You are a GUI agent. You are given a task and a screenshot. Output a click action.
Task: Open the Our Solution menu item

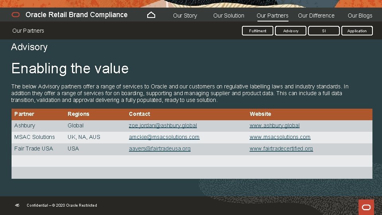(228, 16)
